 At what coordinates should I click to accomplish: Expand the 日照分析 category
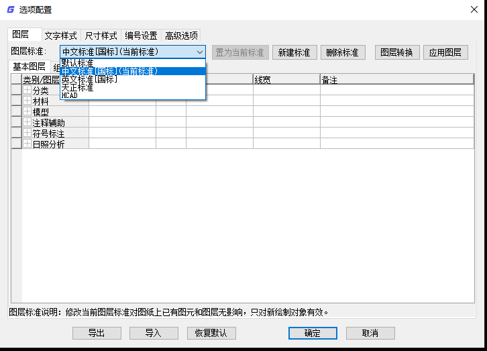point(28,144)
